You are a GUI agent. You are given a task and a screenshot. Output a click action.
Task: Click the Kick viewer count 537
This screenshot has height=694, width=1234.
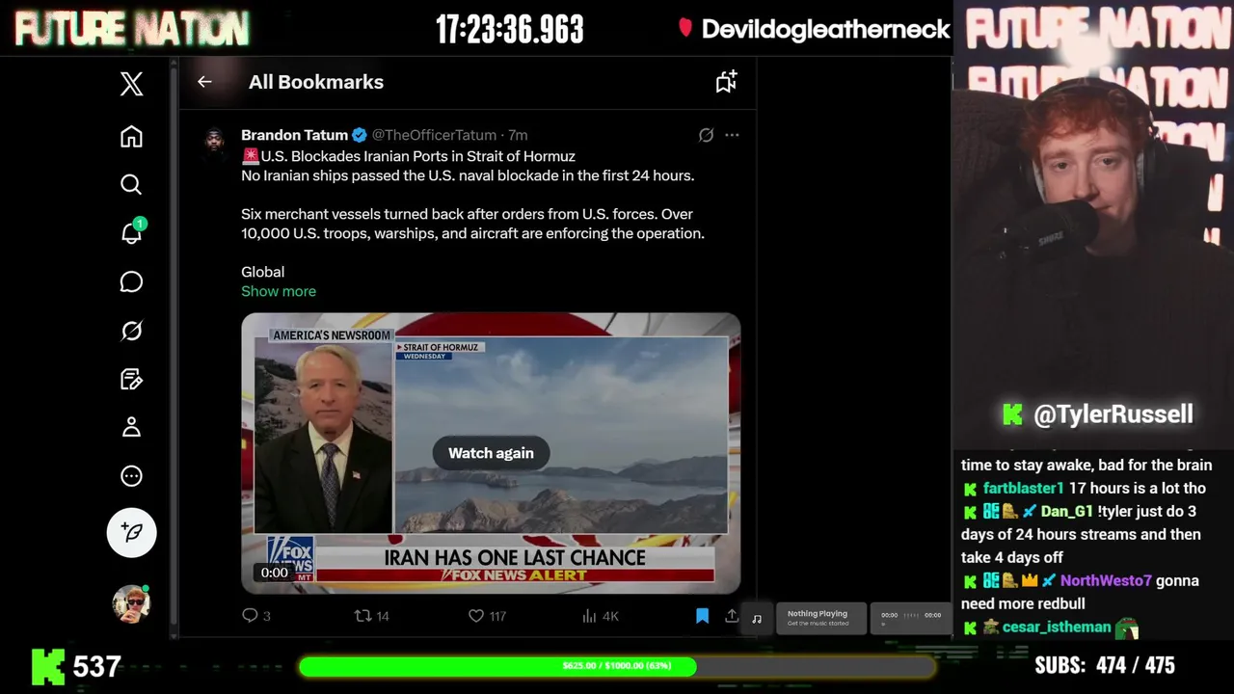click(96, 666)
